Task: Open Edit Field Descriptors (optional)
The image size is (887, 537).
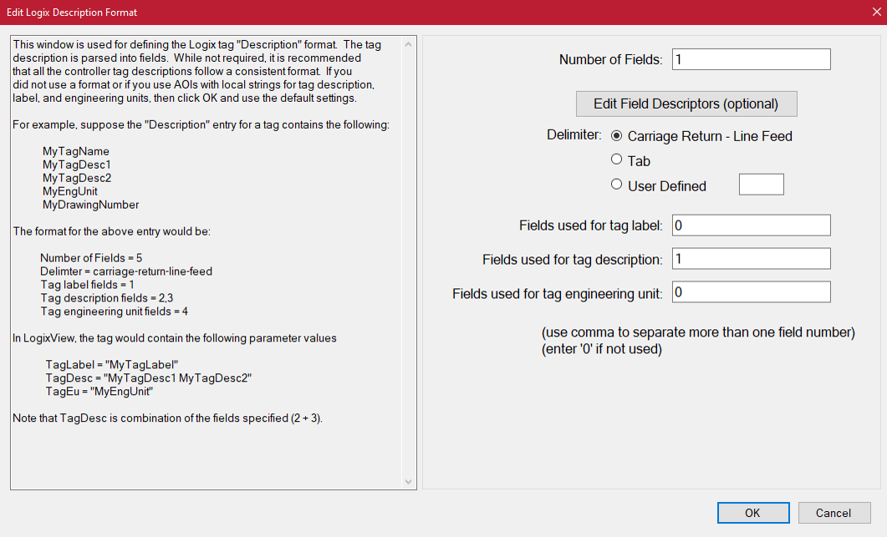Action: click(686, 104)
